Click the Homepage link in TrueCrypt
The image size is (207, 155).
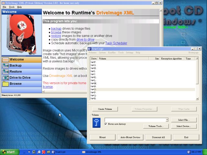click(193, 53)
